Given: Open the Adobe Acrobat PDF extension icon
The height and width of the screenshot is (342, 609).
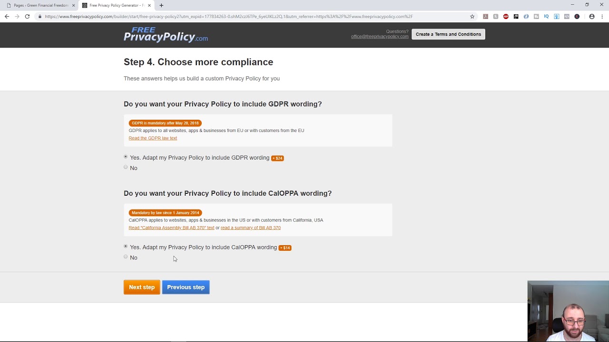Looking at the screenshot, I should (485, 17).
